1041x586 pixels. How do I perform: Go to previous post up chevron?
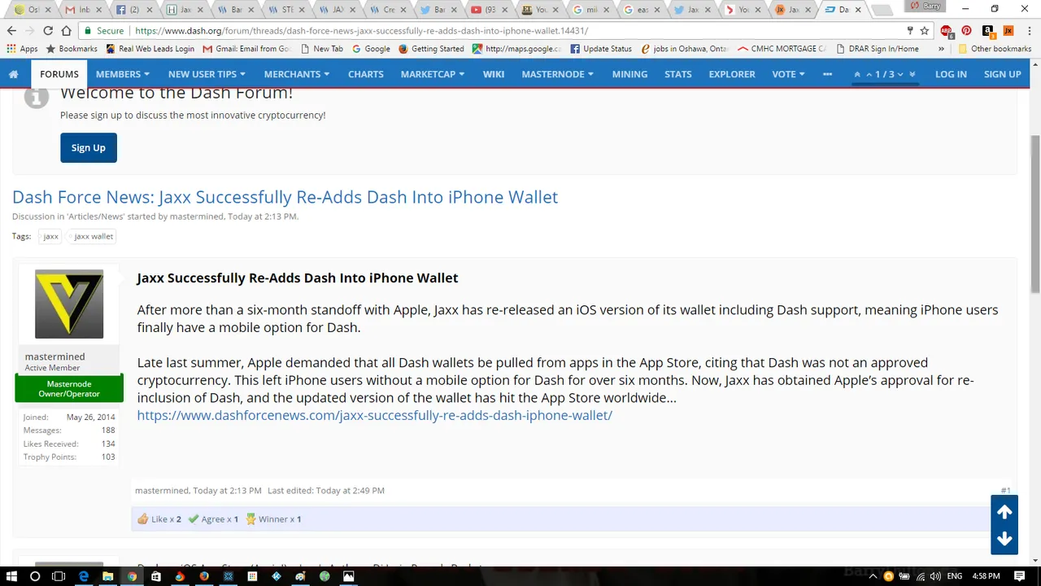point(869,74)
